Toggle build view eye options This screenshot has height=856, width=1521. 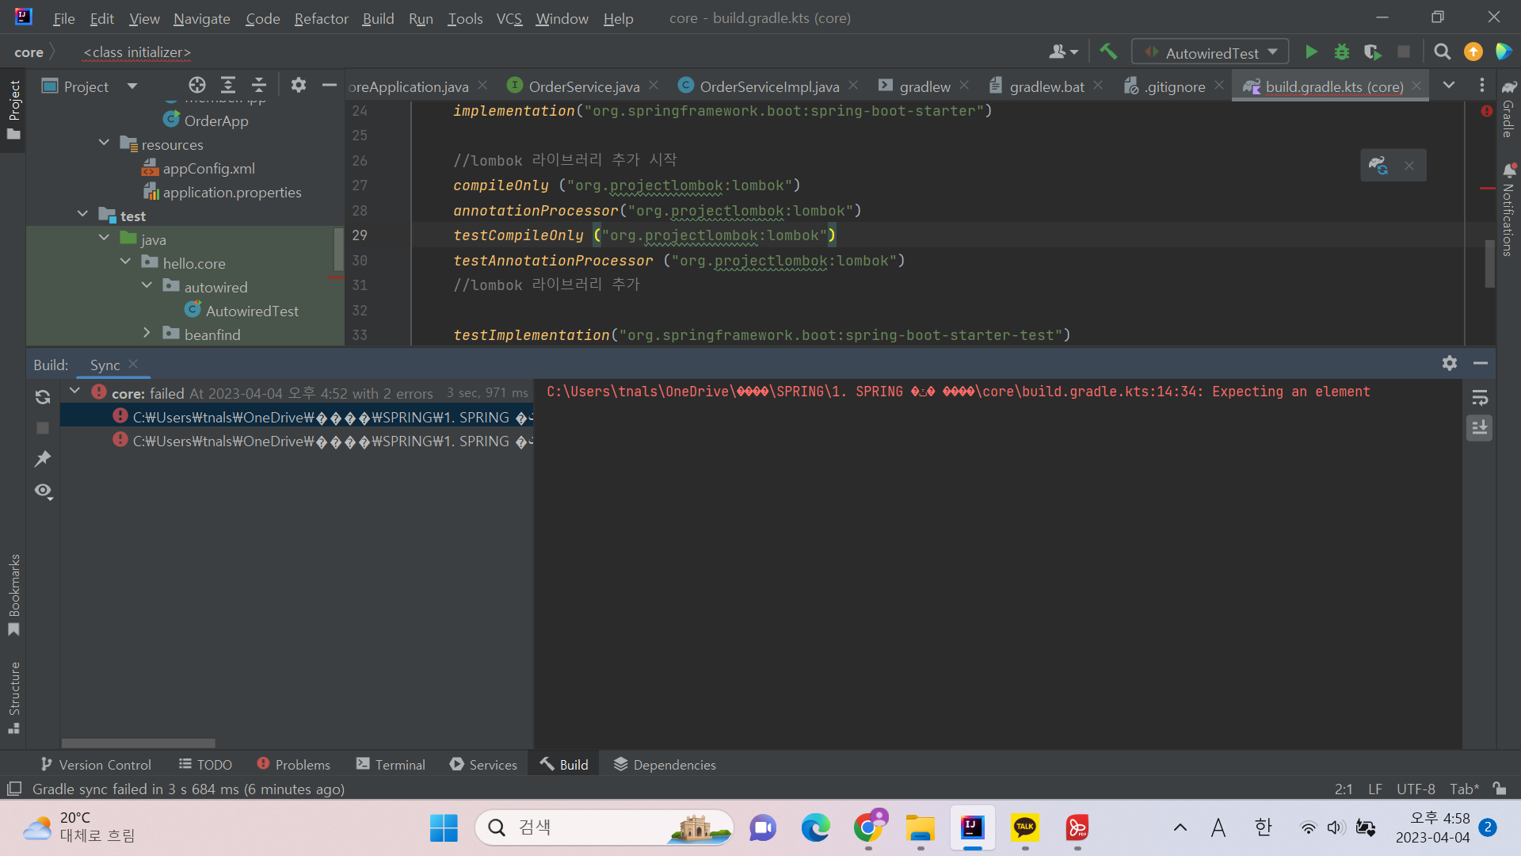44,491
